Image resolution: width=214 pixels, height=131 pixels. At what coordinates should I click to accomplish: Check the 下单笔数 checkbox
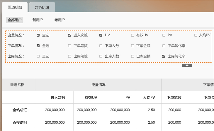click(x=69, y=46)
